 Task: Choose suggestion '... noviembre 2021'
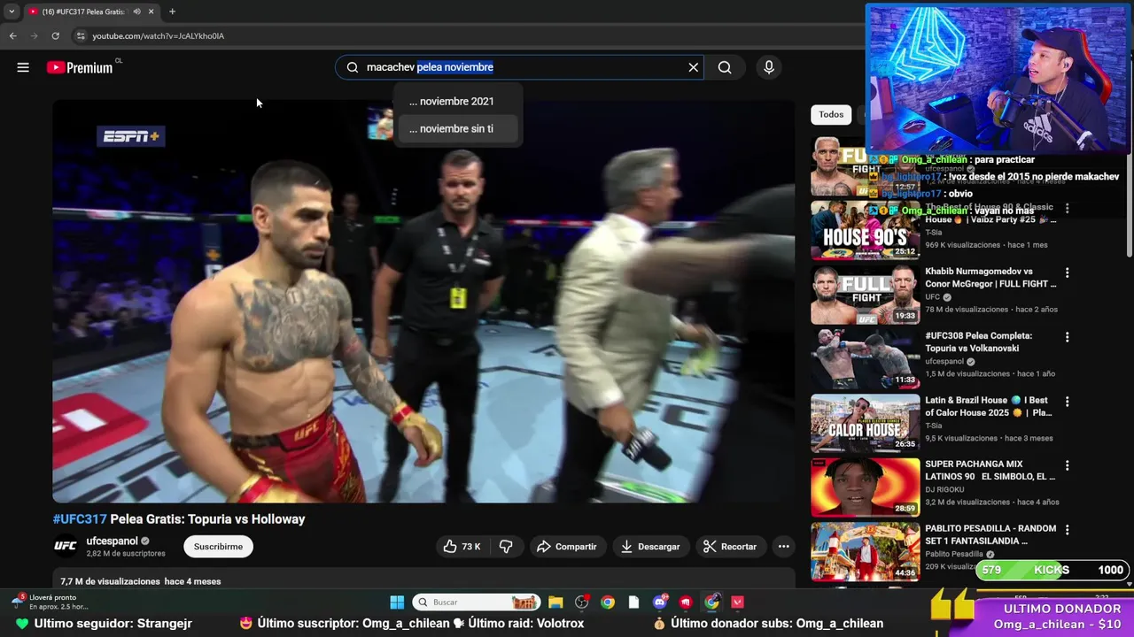pyautogui.click(x=456, y=101)
